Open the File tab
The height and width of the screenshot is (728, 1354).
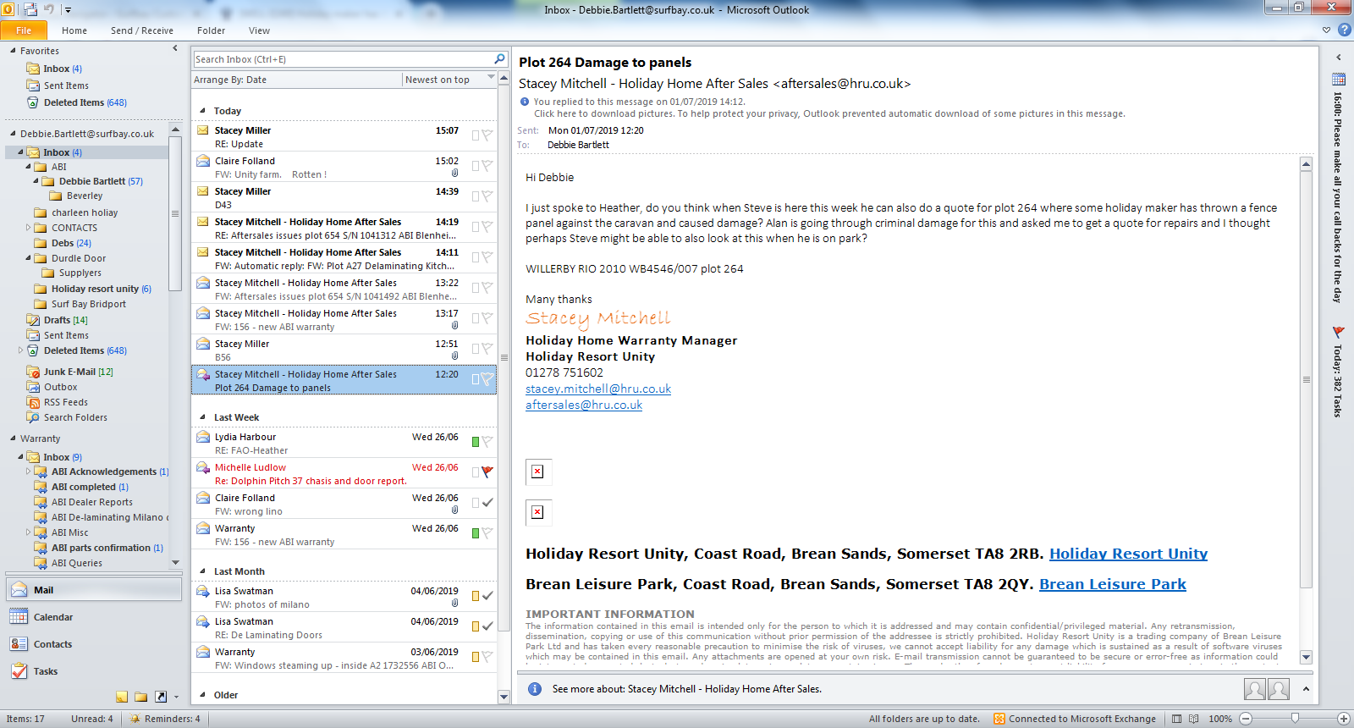(x=24, y=30)
